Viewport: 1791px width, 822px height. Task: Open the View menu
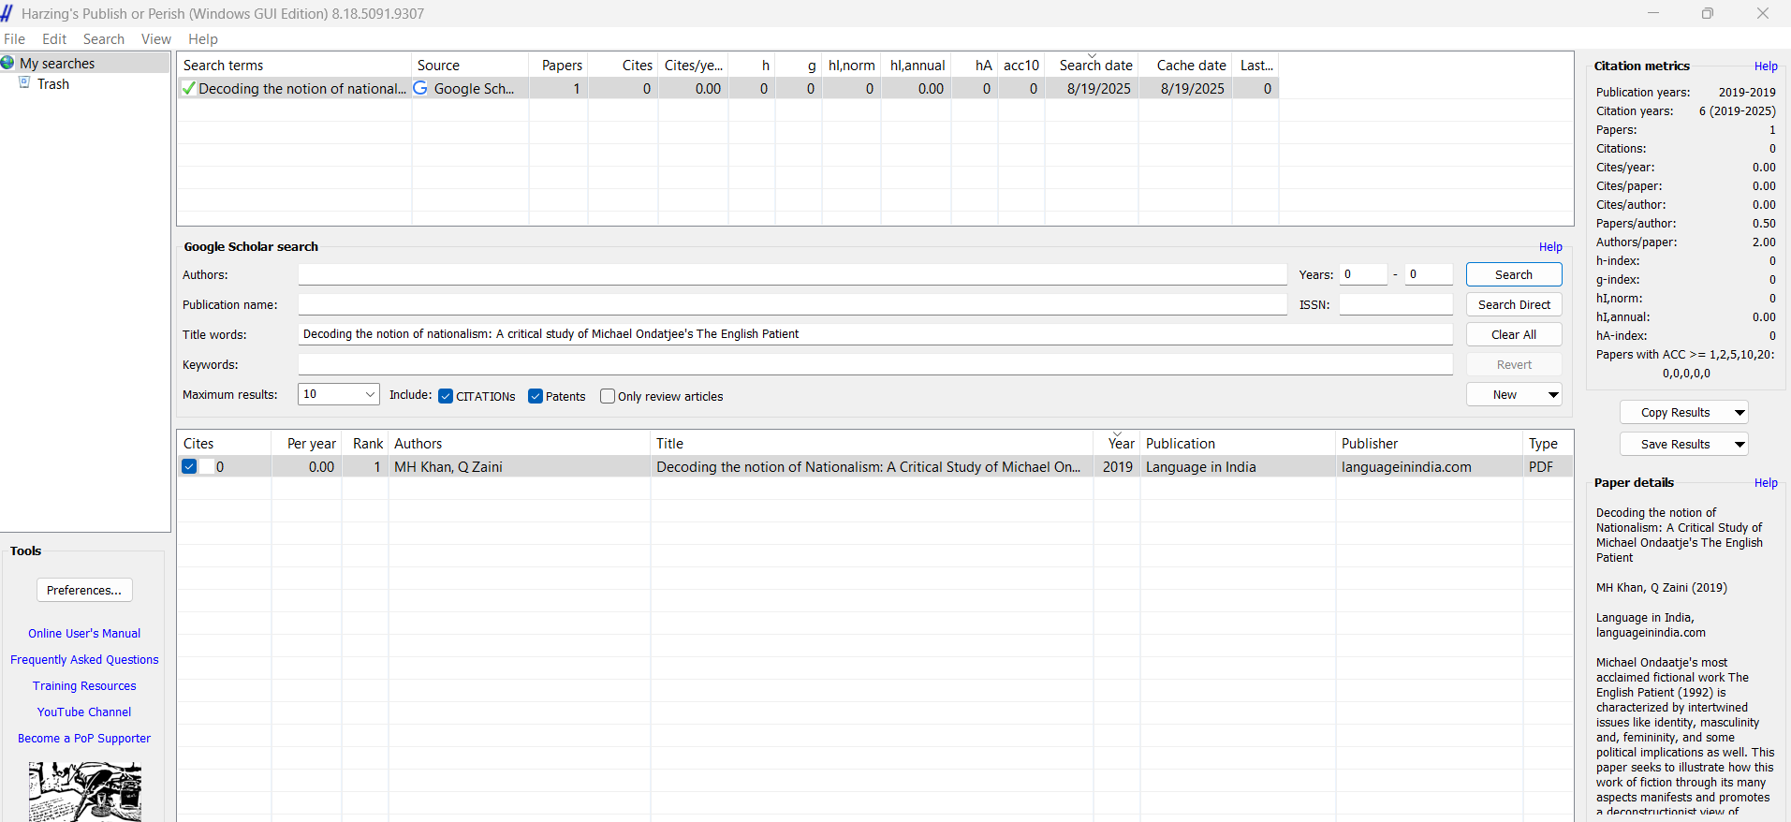click(x=156, y=39)
